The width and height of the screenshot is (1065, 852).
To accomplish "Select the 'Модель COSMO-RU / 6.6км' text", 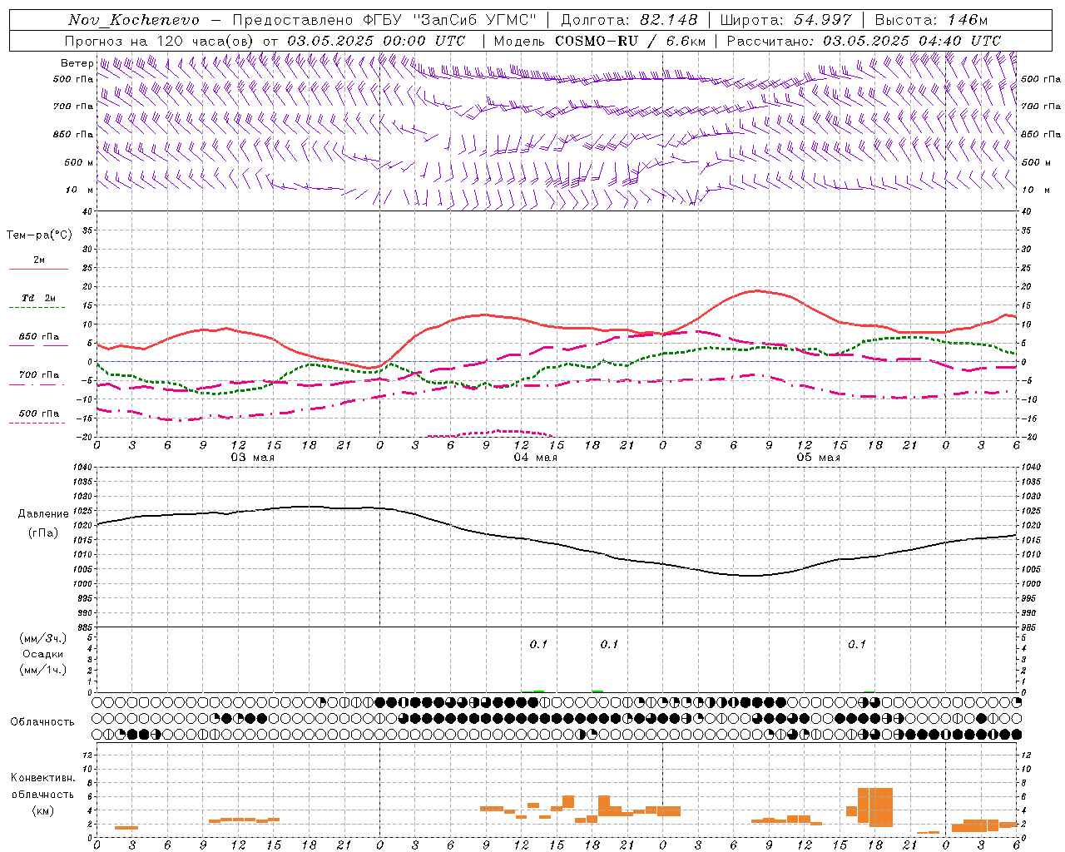I will pyautogui.click(x=600, y=41).
